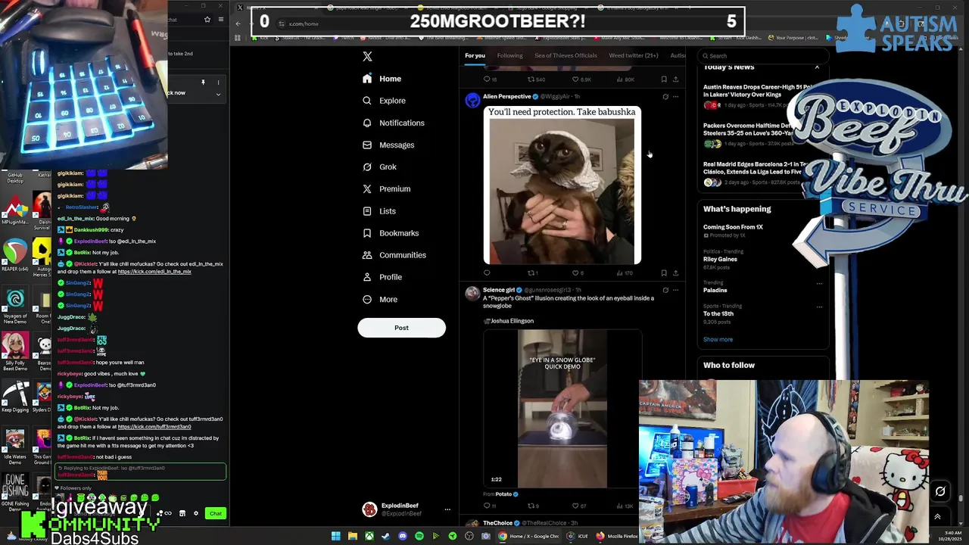
Task: Click the x.com/home address bar
Action: coord(303,23)
